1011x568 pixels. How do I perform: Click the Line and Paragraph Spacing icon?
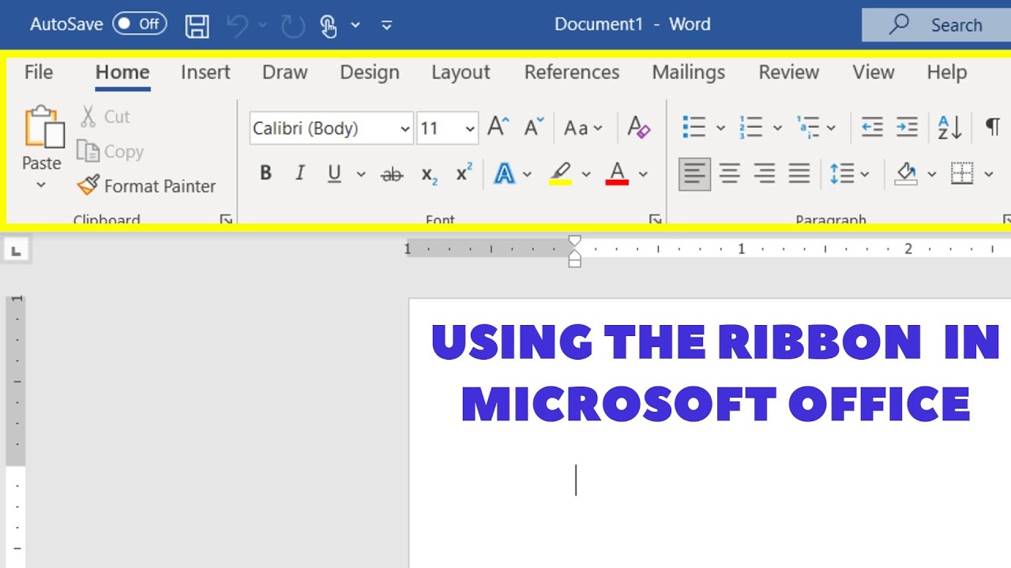pyautogui.click(x=842, y=174)
